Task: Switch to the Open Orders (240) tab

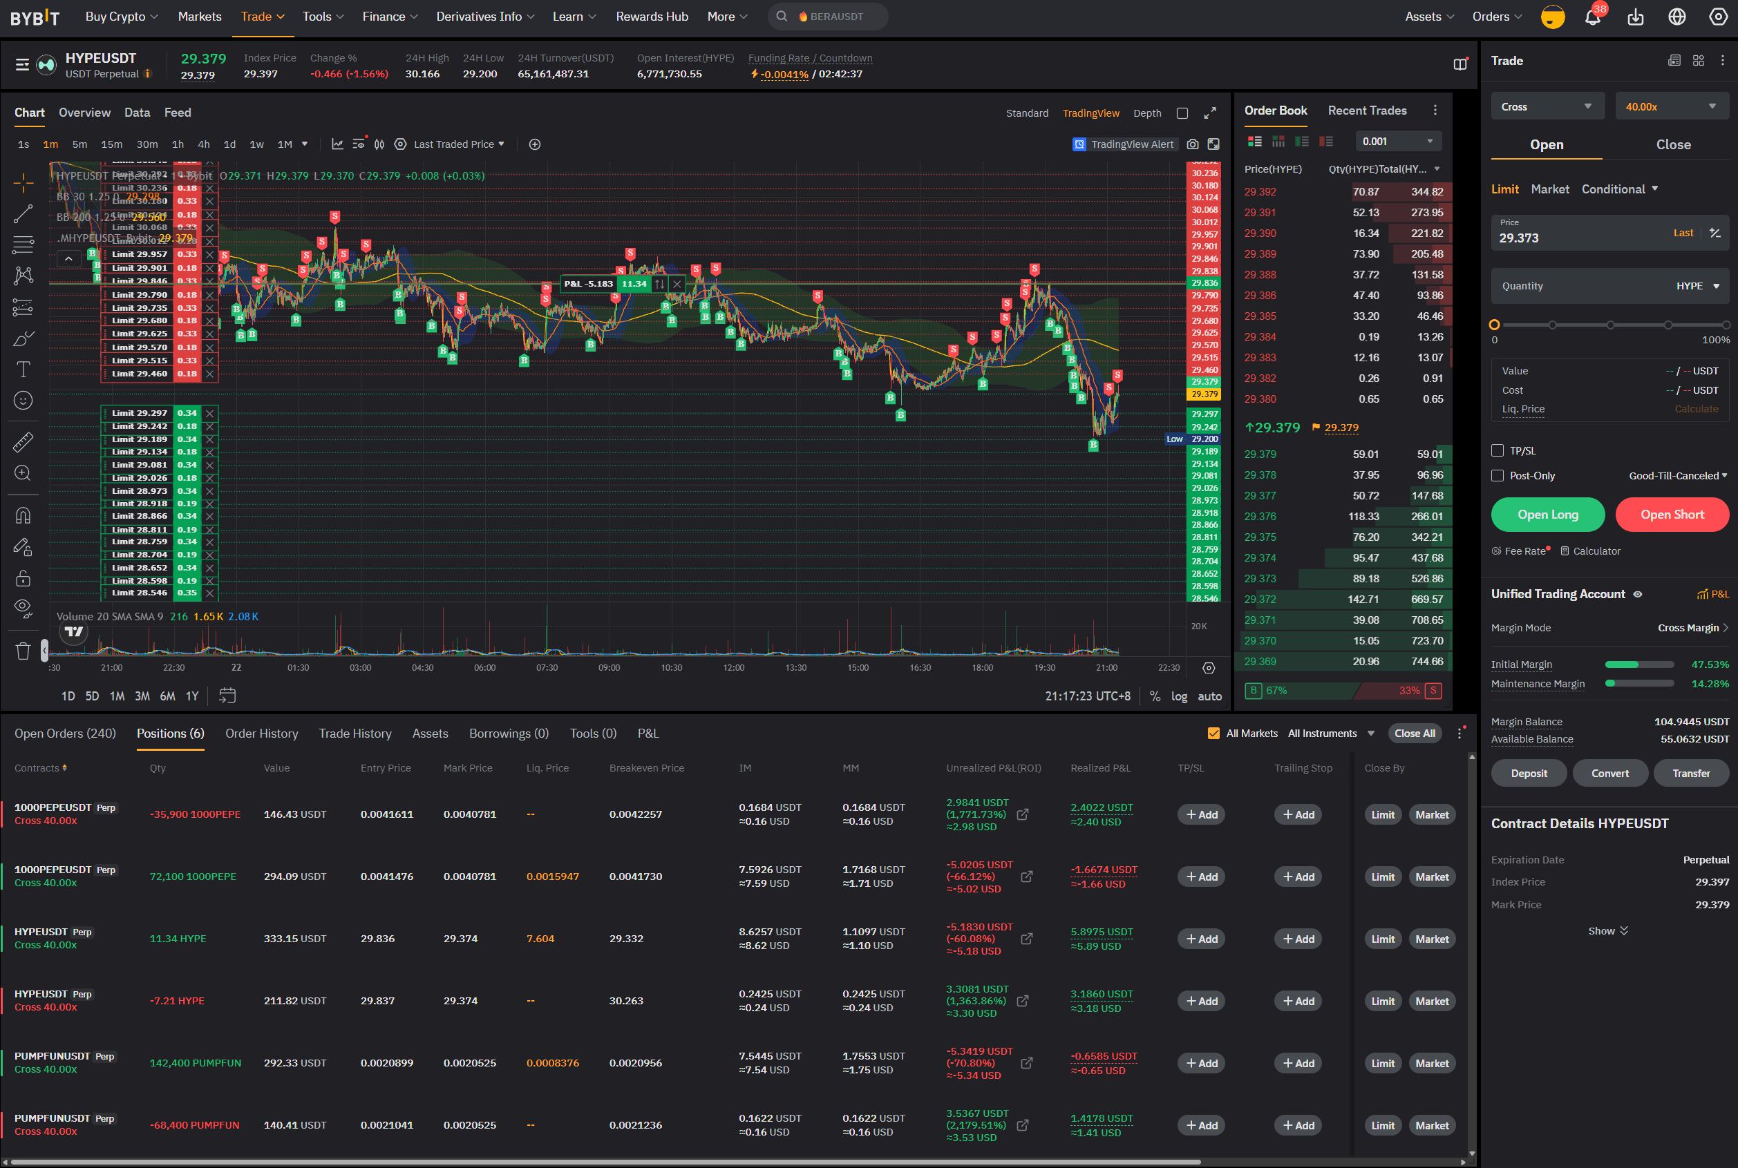Action: pyautogui.click(x=65, y=733)
